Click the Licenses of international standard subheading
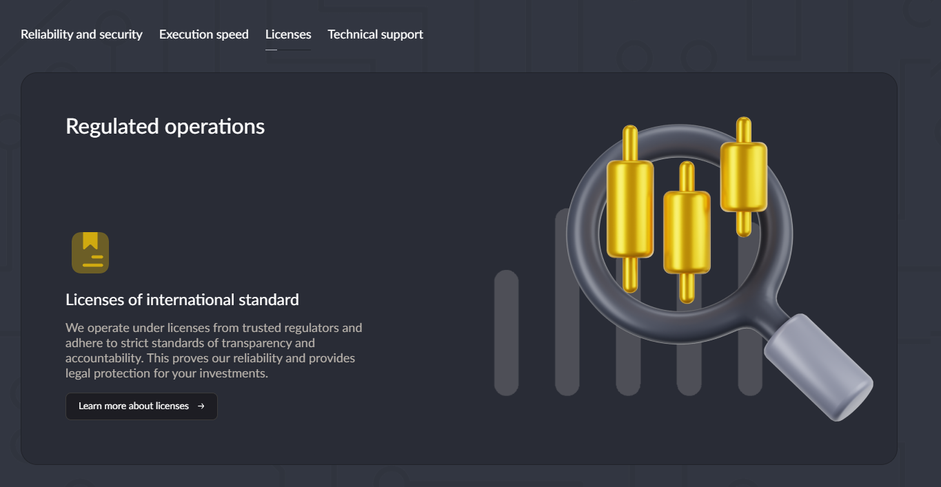The image size is (941, 487). click(x=182, y=300)
